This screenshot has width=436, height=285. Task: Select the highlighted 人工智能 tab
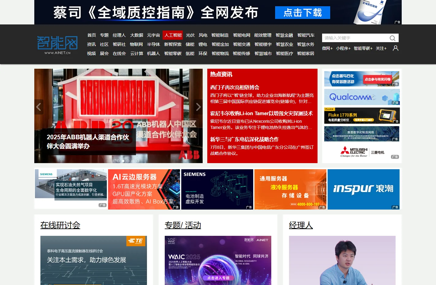[173, 35]
